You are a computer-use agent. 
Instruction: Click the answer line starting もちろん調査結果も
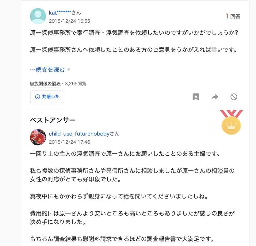pos(122,239)
